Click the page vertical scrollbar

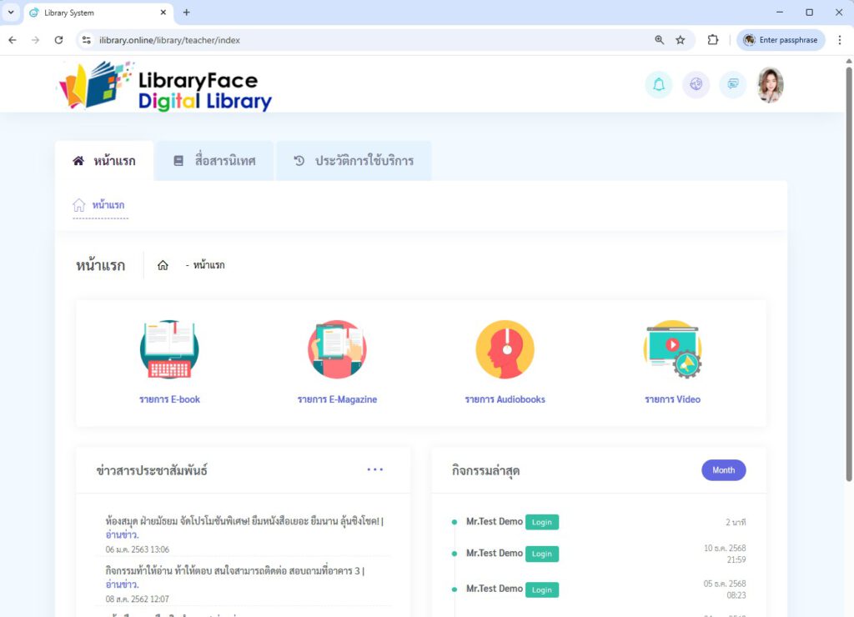tap(848, 250)
